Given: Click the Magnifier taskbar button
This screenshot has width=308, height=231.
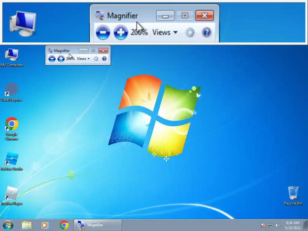Looking at the screenshot, I should (x=98, y=225).
